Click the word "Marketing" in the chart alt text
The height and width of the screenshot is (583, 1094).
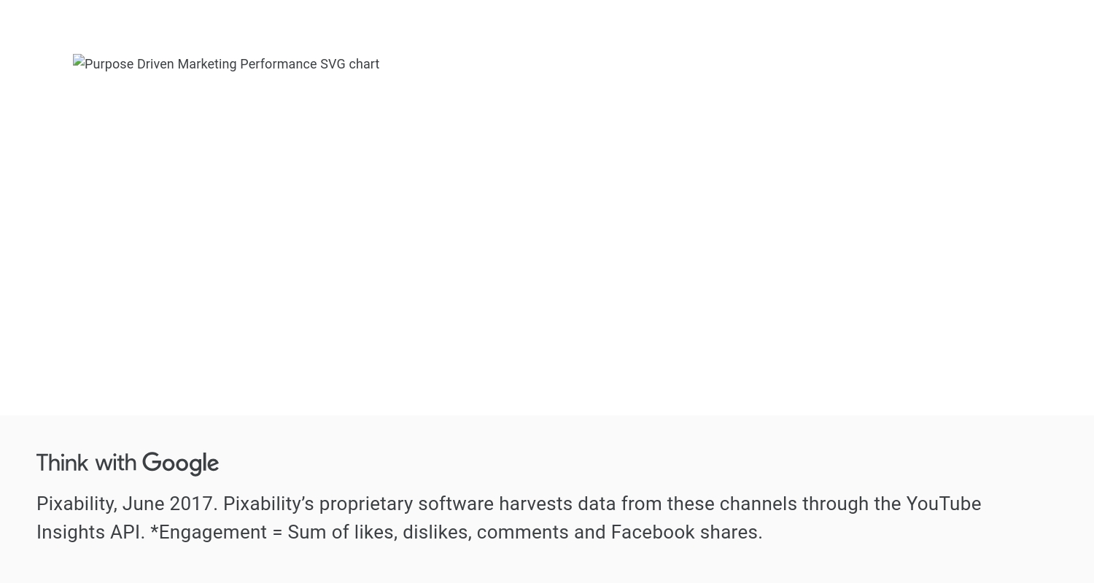click(x=206, y=64)
